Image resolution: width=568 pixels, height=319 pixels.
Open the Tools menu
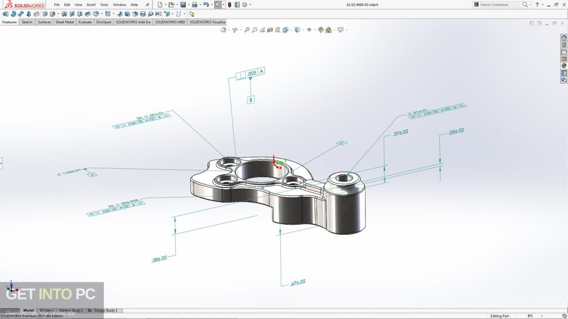104,4
